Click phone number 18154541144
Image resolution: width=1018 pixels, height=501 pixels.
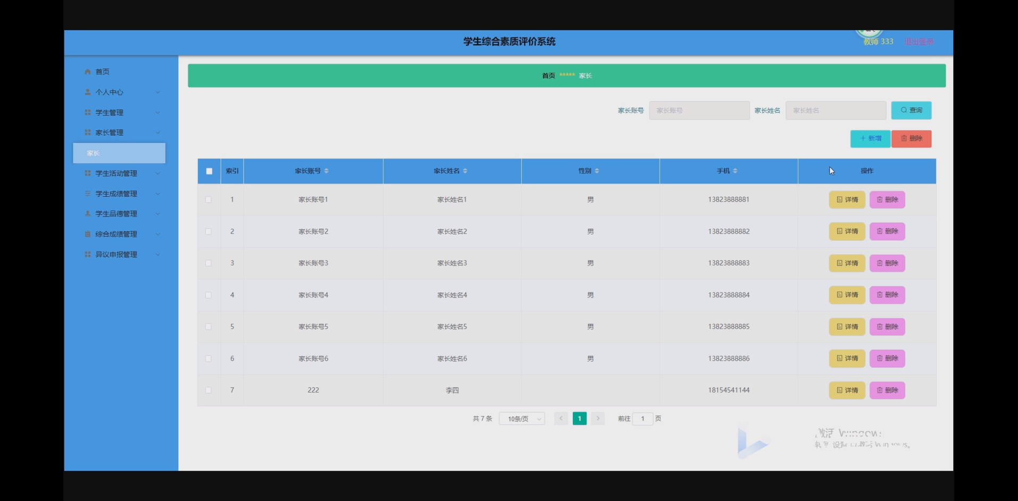click(x=729, y=390)
